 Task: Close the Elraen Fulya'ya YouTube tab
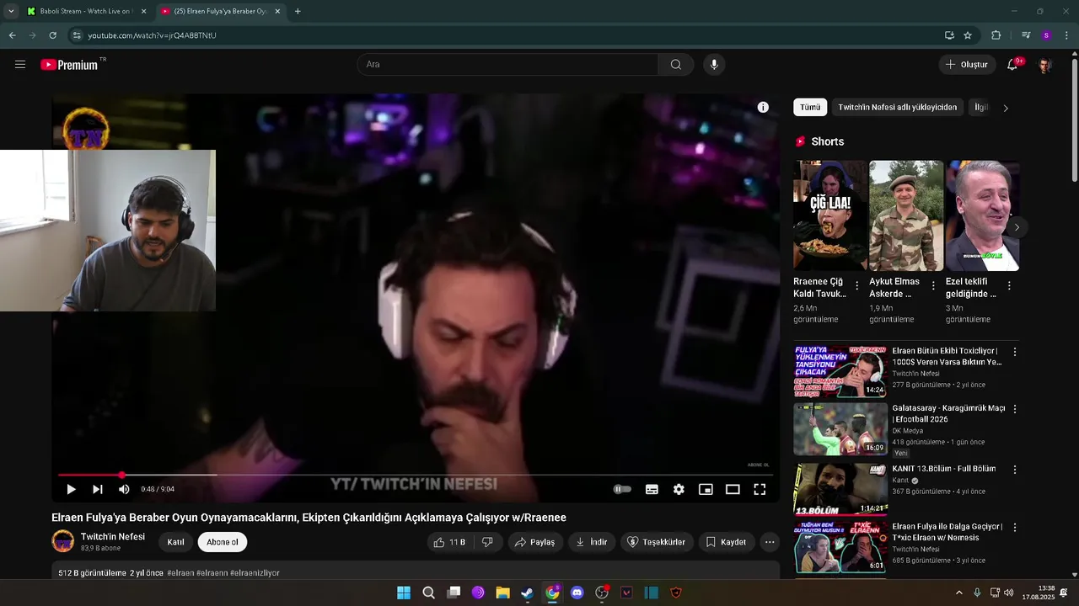click(277, 12)
